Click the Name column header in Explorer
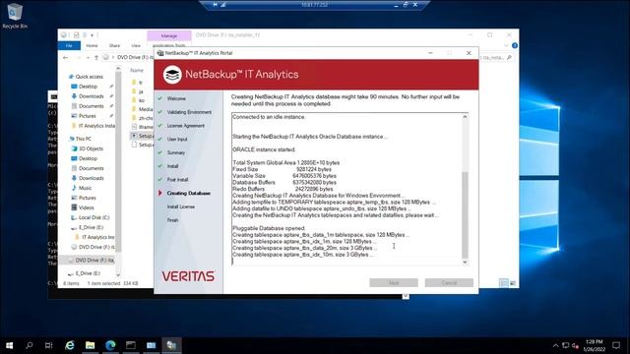 pyautogui.click(x=137, y=70)
